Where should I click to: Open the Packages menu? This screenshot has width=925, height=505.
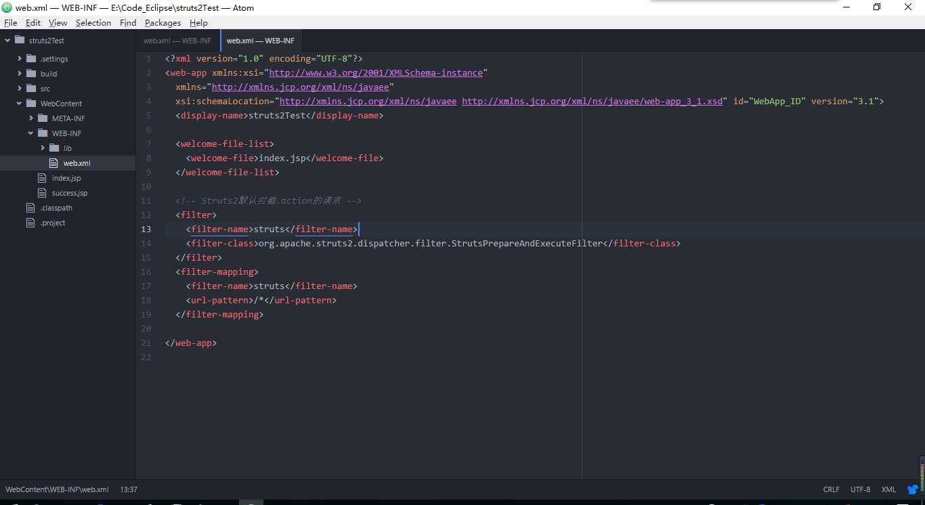[x=163, y=22]
